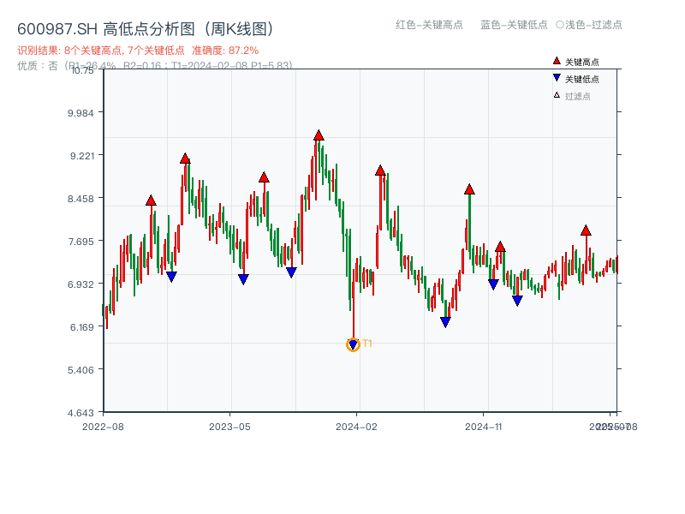Viewport: 685px width, 514px height.
Task: Select the 600987.SH chart title
Action: tap(144, 27)
